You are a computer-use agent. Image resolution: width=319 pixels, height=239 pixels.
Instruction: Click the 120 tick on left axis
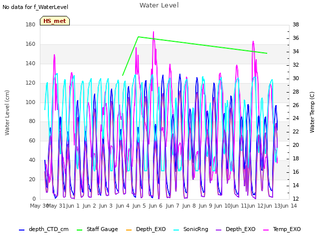[30, 83]
